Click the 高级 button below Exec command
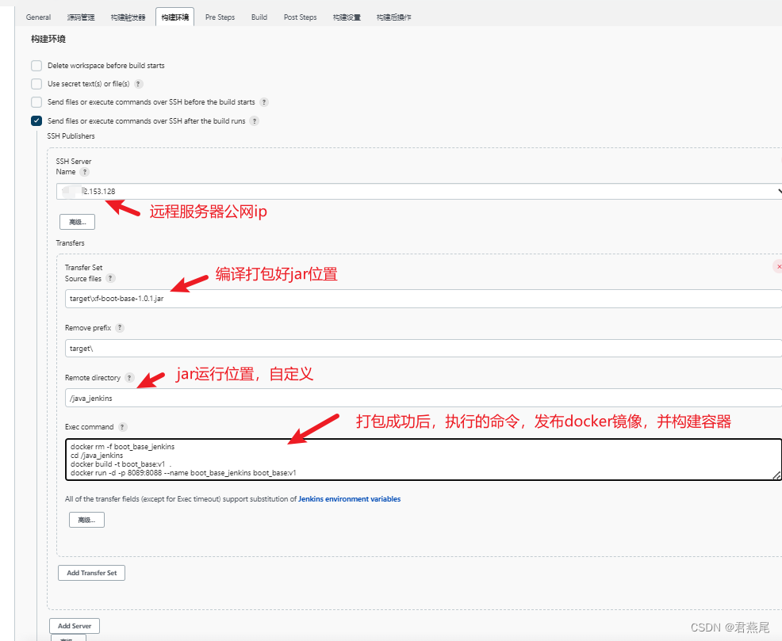The image size is (782, 641). (x=86, y=520)
